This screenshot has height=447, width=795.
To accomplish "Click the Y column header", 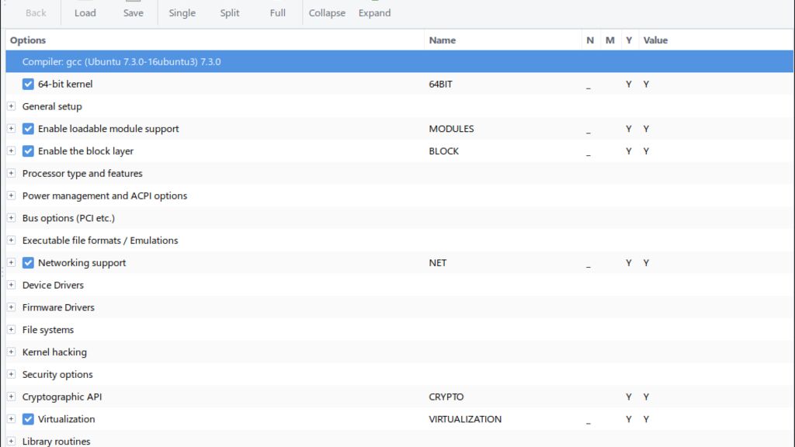I will tap(629, 40).
